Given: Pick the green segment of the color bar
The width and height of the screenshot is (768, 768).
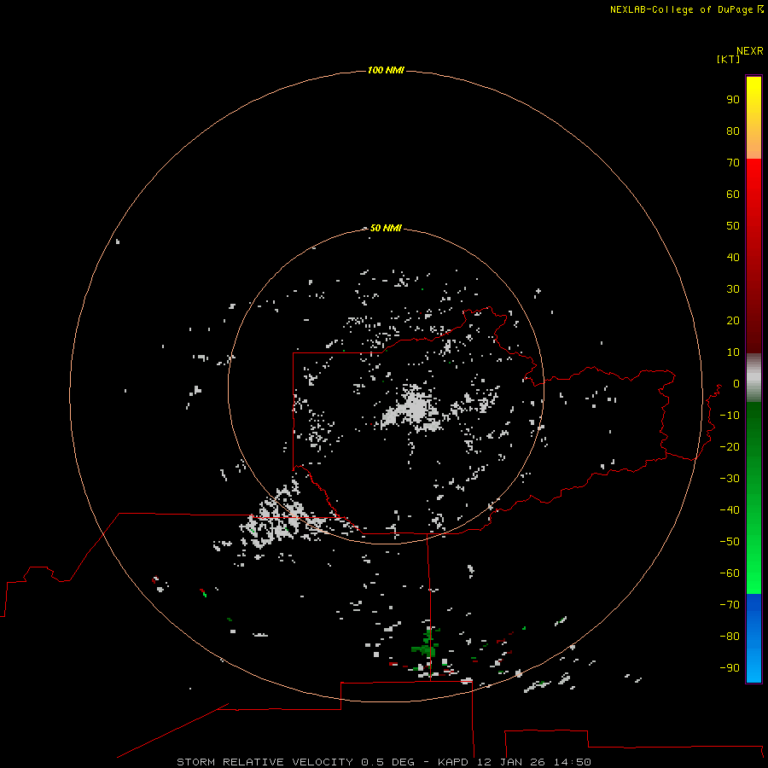Looking at the screenshot, I should point(753,498).
